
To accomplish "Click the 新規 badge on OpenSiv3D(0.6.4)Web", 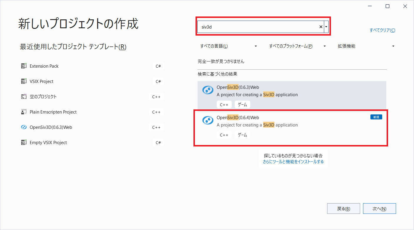I will pyautogui.click(x=376, y=117).
